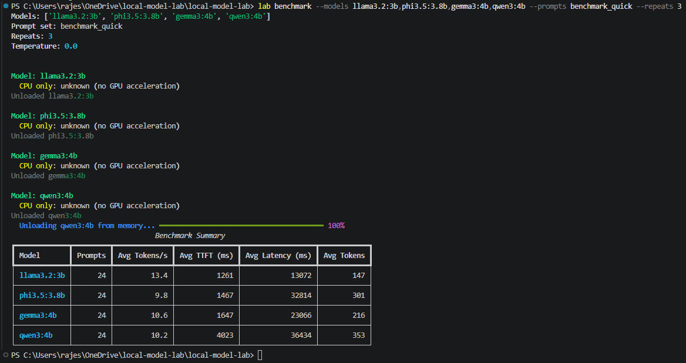Screen dimensions: 686x363
Task: Click the '216' average tokens cell
Action: pos(359,315)
